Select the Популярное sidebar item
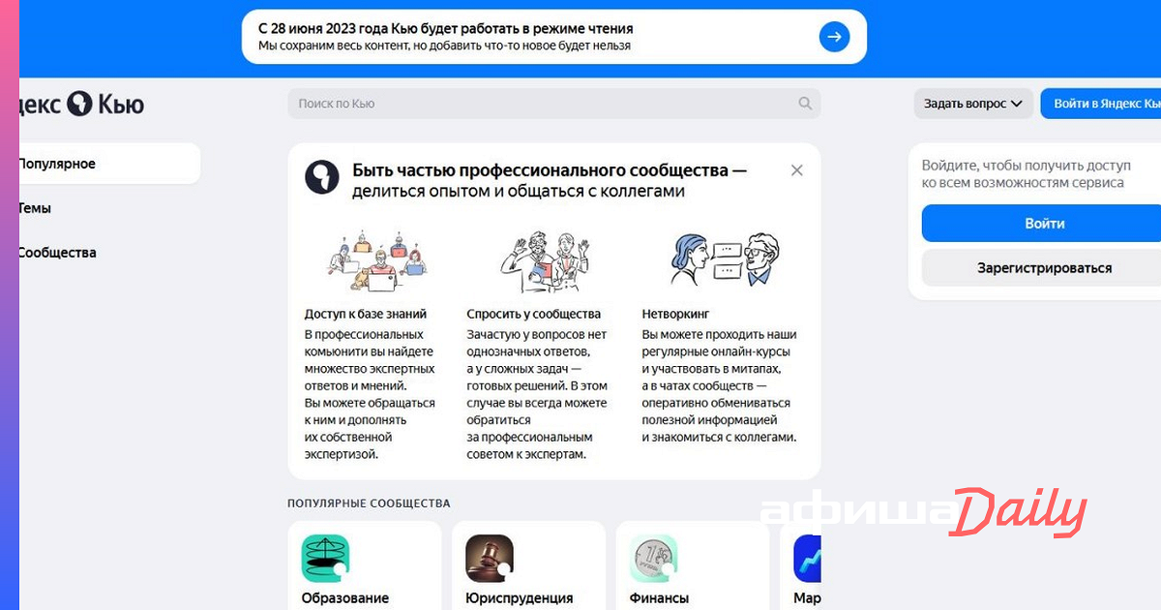The height and width of the screenshot is (610, 1161). click(x=106, y=164)
